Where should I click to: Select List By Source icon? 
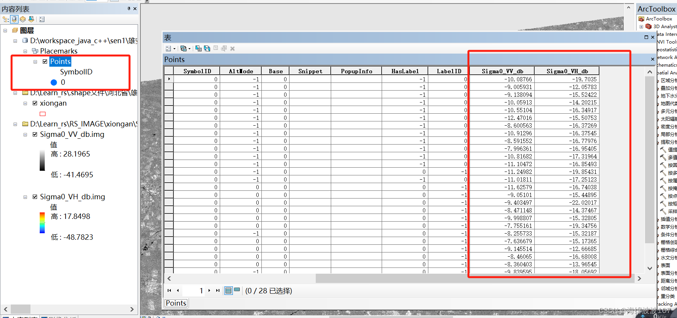point(14,19)
